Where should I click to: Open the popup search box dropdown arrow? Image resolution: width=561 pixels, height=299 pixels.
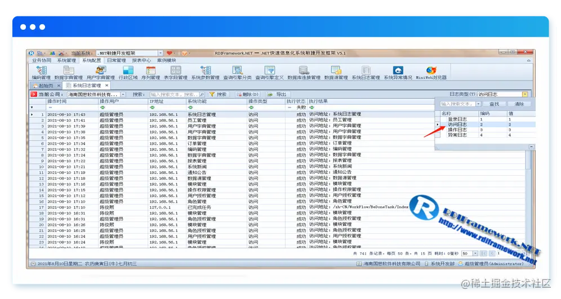[478, 104]
